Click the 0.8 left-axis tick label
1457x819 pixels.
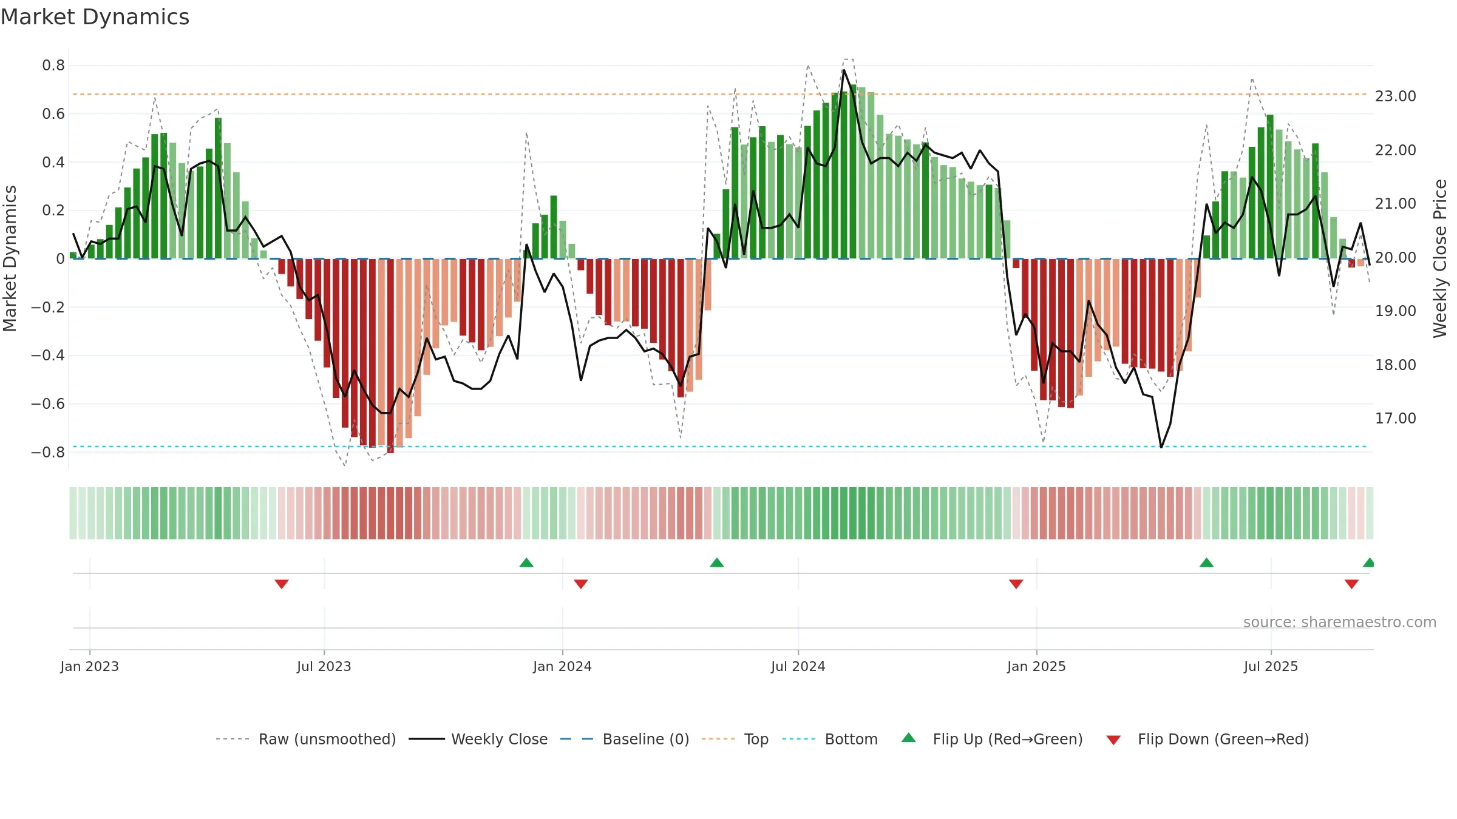53,66
